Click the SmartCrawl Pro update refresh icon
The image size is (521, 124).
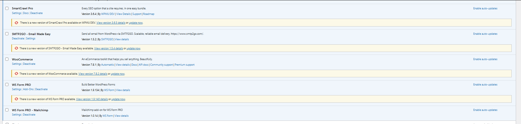point(17,23)
